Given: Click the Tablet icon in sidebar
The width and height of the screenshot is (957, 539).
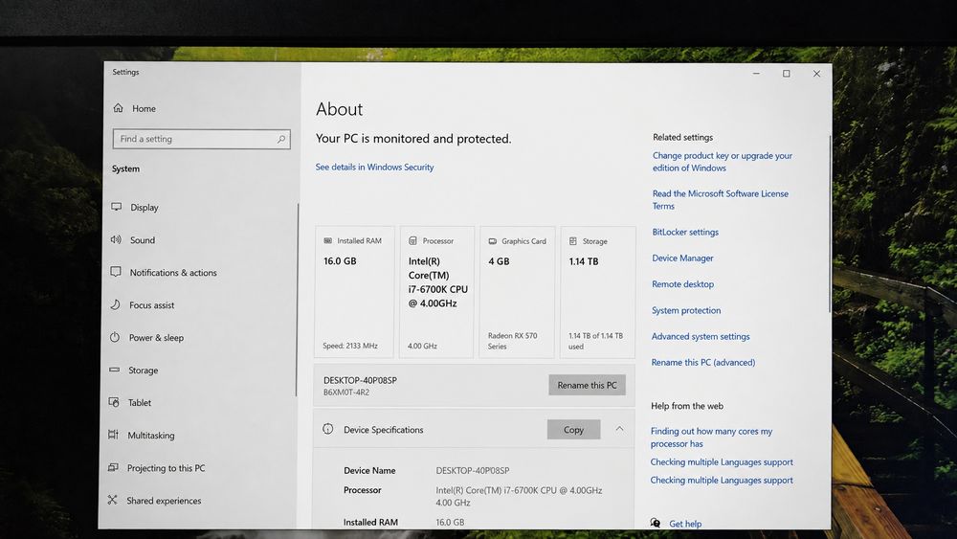Looking at the screenshot, I should click(114, 402).
